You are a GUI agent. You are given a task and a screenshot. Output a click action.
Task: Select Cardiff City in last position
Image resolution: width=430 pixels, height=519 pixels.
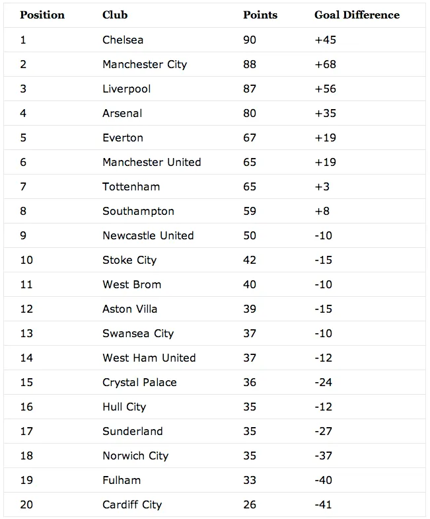tap(132, 504)
